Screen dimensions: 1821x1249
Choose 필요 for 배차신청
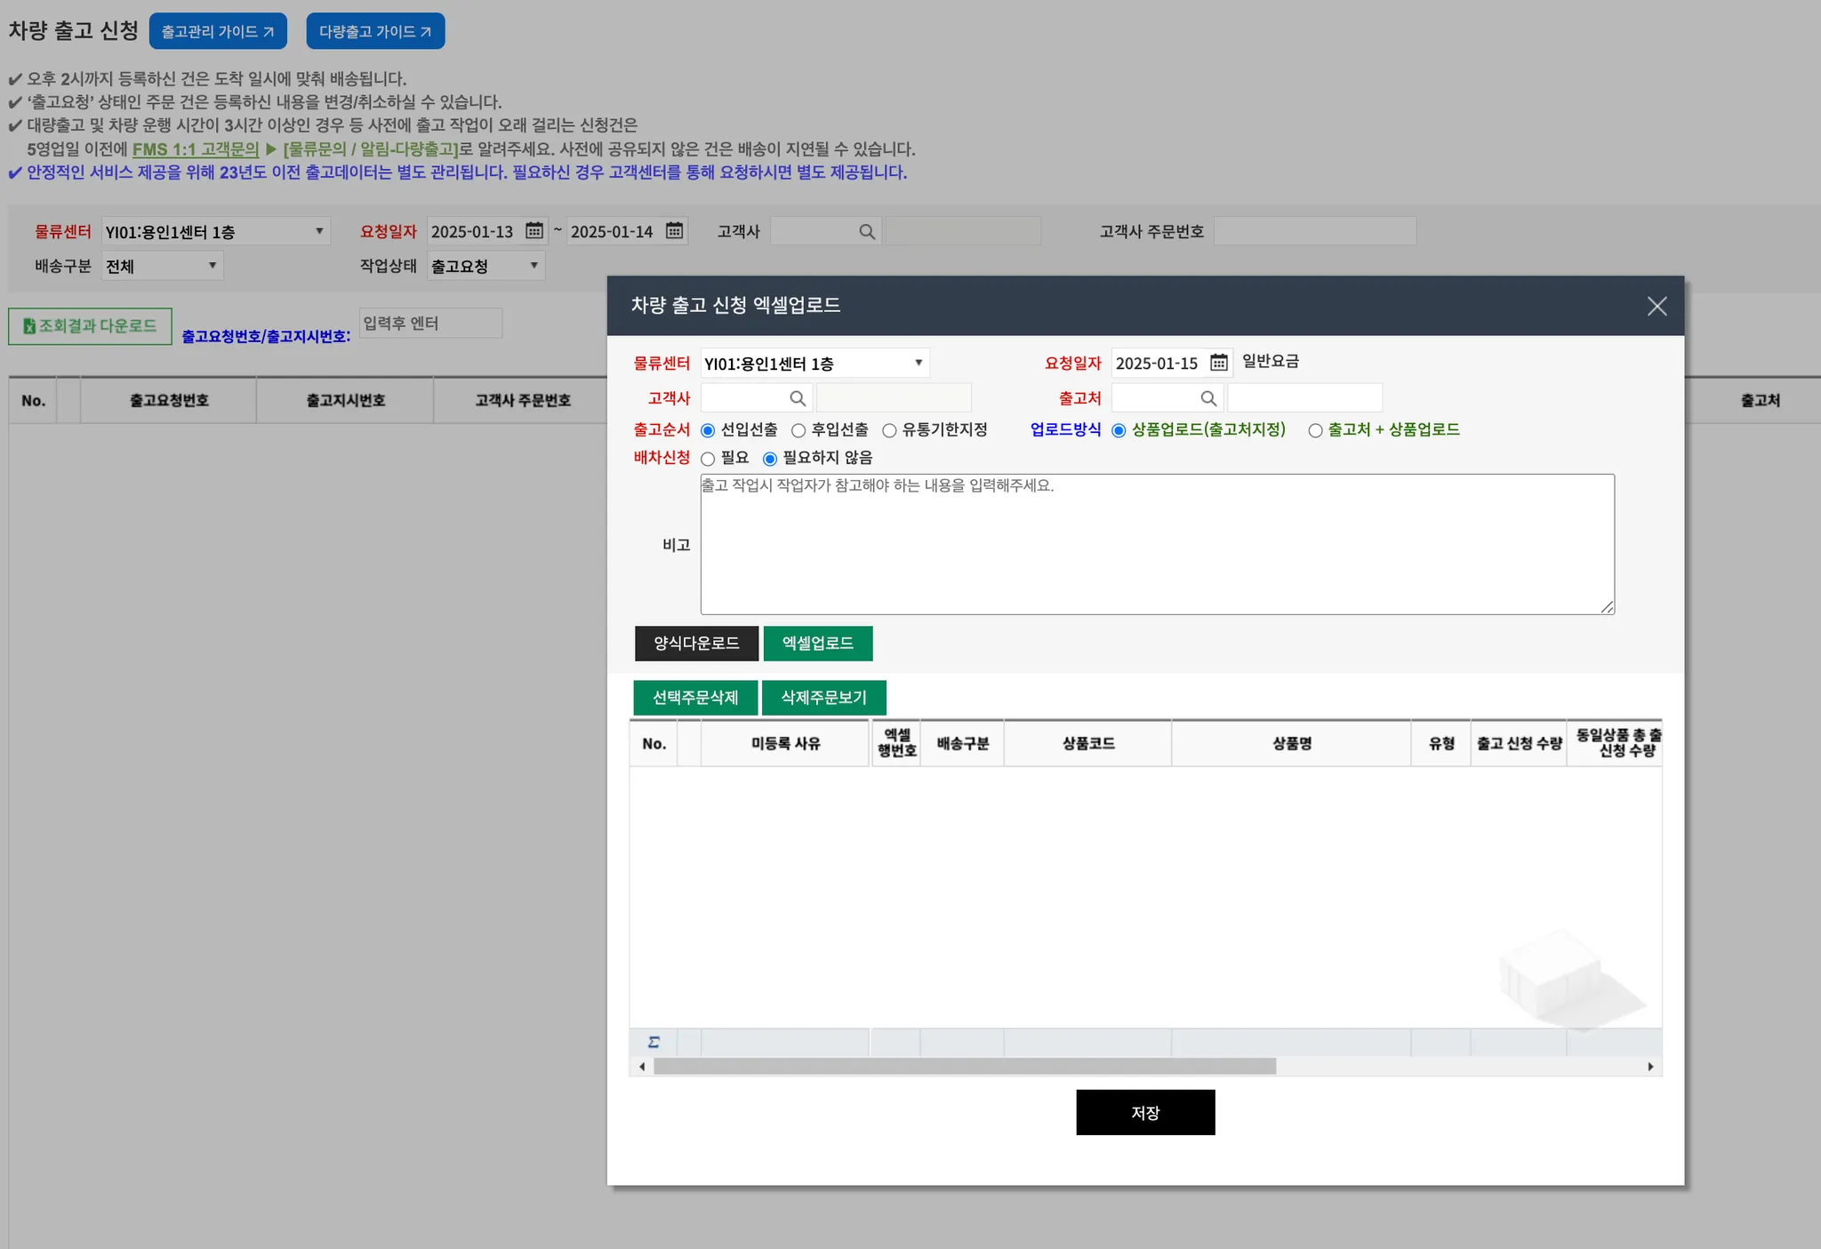(x=709, y=460)
